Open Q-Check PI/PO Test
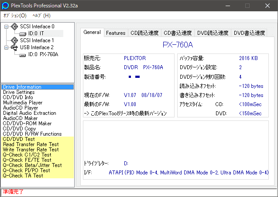Viewport: 278px width, 197px height. coord(27,170)
